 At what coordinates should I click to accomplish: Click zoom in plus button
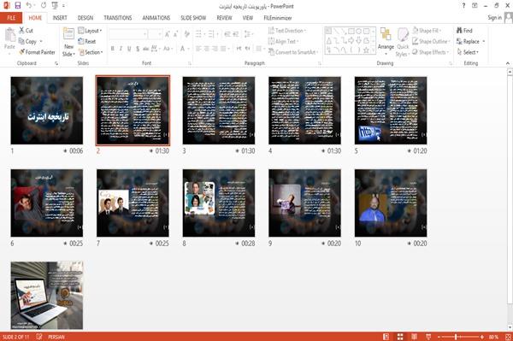click(x=482, y=337)
